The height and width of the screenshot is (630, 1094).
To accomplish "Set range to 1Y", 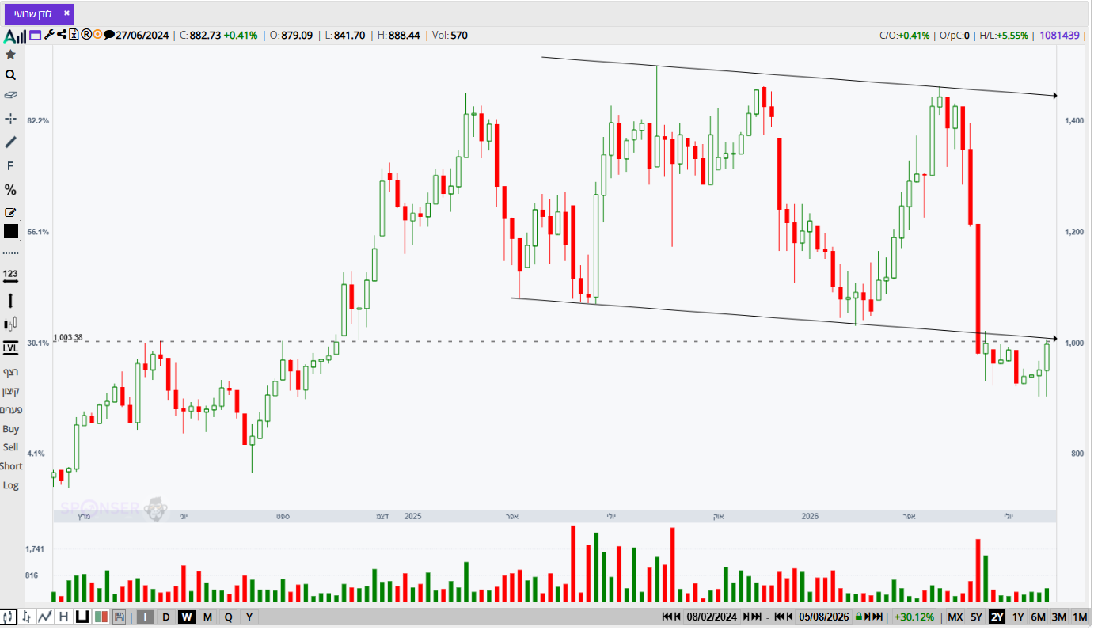I will point(1018,617).
